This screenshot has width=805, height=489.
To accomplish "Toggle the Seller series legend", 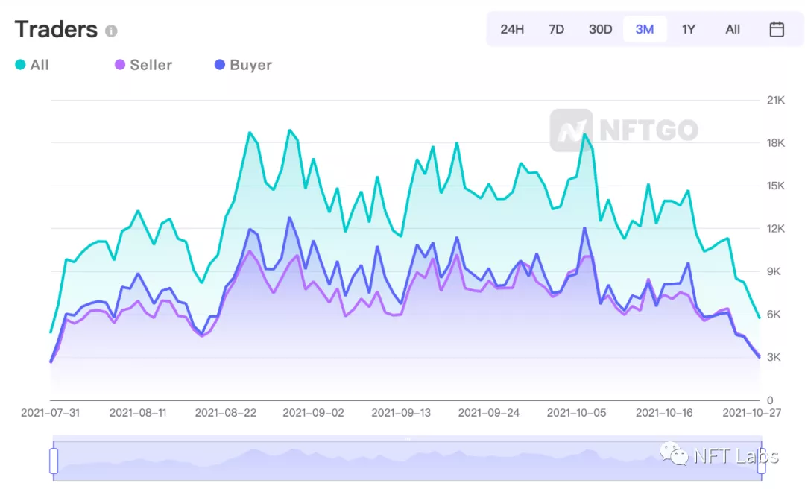I will pyautogui.click(x=143, y=65).
